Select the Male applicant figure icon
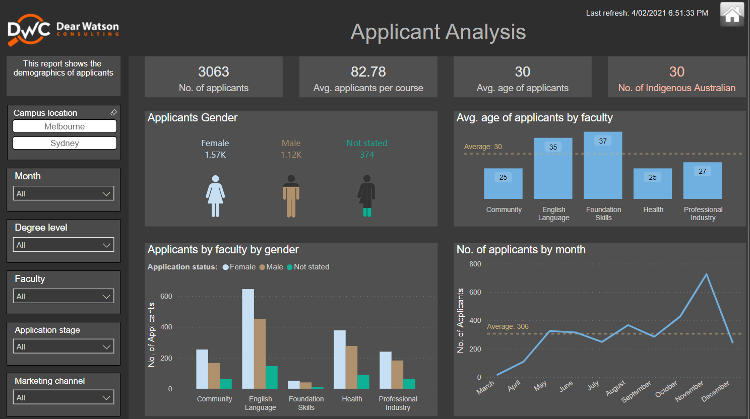Image resolution: width=750 pixels, height=419 pixels. [x=291, y=196]
